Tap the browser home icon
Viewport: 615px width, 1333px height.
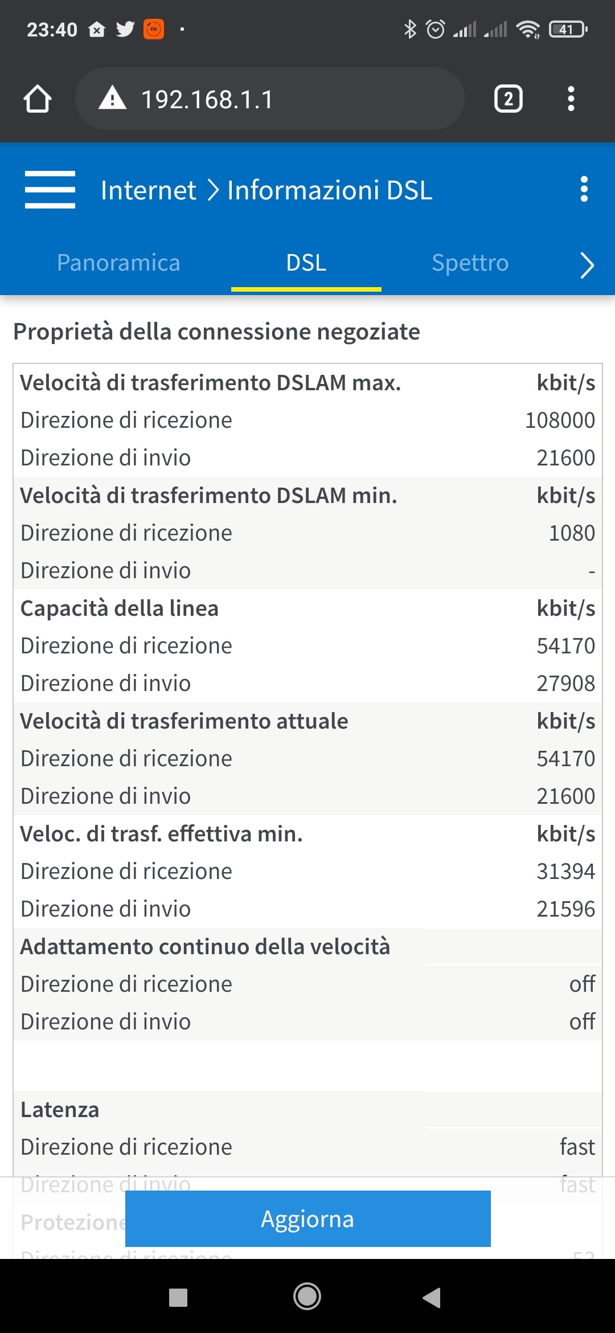(38, 99)
